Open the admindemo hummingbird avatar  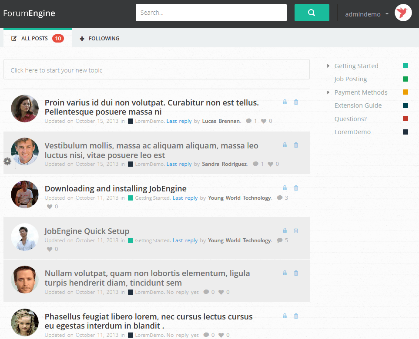coord(403,13)
